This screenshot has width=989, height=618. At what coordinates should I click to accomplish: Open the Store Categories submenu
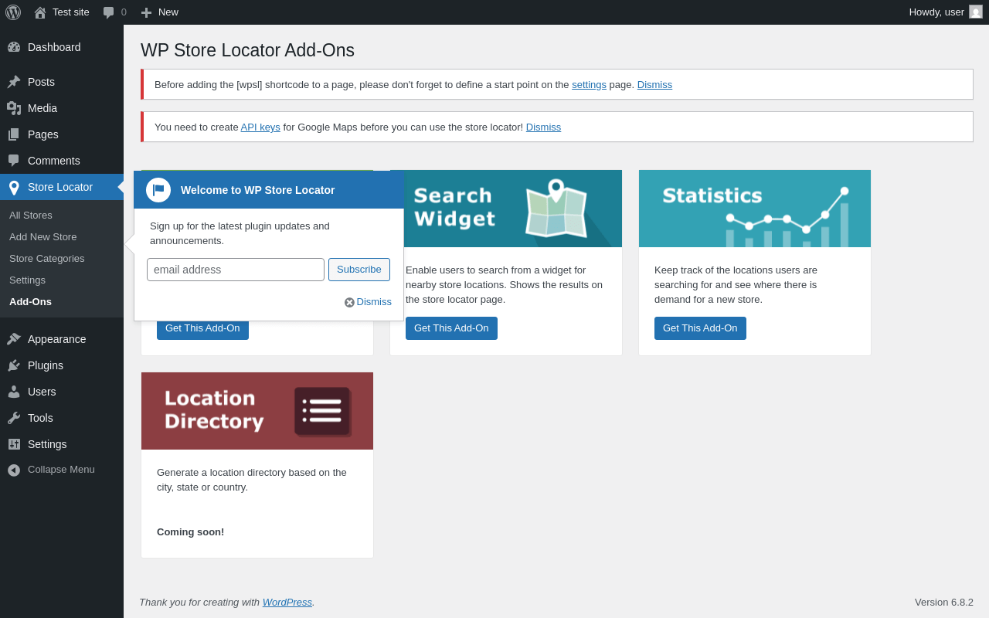pyautogui.click(x=47, y=259)
